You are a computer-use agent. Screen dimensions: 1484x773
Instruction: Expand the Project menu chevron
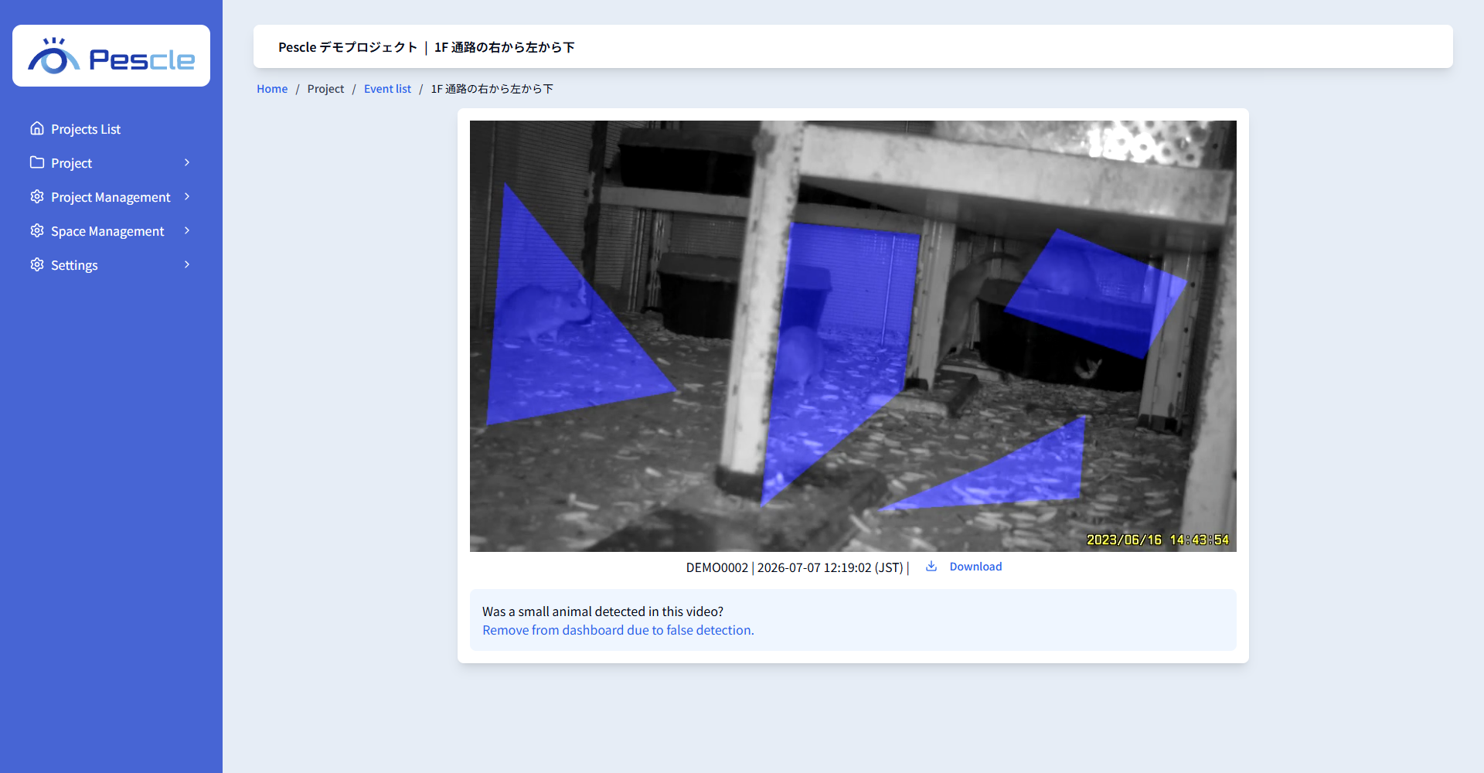pos(187,162)
